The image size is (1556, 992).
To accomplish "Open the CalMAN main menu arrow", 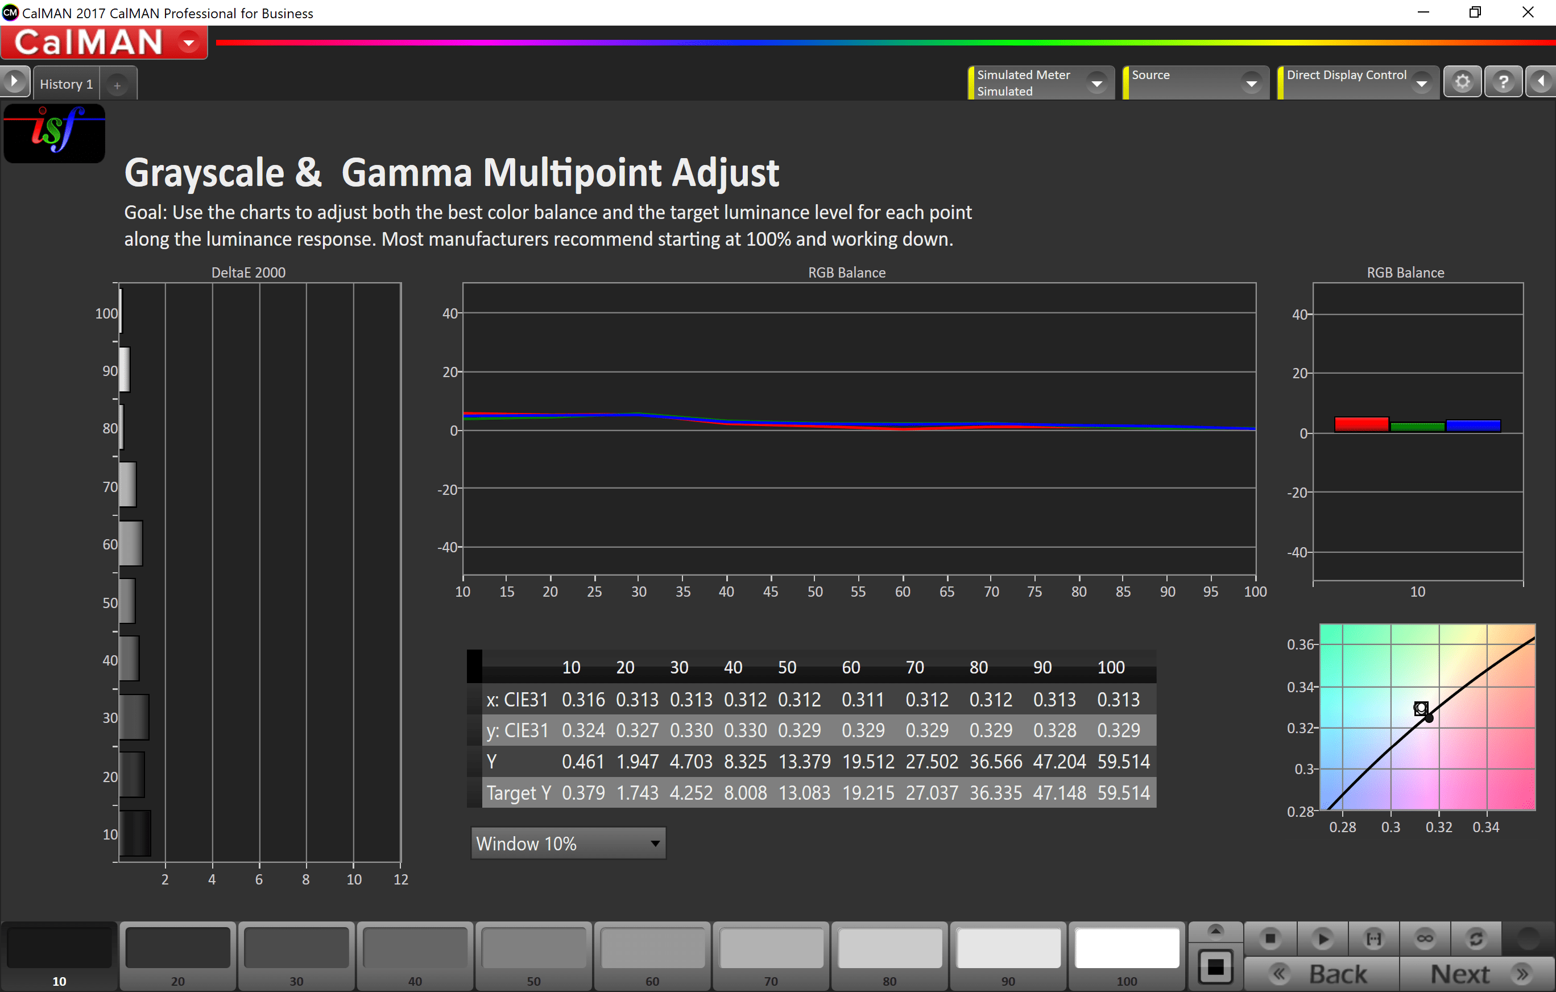I will click(189, 43).
